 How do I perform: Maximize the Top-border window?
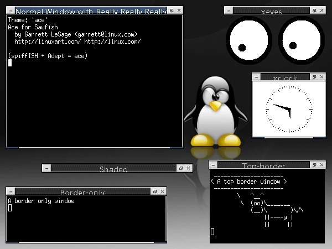(x=314, y=165)
